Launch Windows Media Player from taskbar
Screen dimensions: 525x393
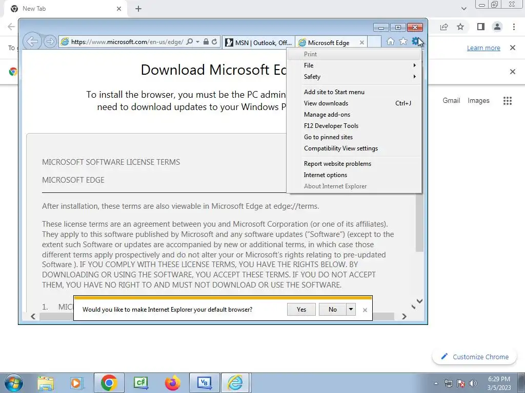tap(77, 383)
